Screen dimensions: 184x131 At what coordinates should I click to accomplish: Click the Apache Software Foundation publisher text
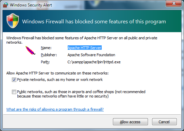91,55
